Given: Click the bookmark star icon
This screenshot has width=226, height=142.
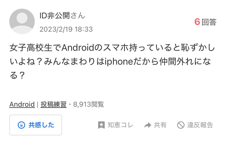Looking at the screenshot, I should click(101, 125).
